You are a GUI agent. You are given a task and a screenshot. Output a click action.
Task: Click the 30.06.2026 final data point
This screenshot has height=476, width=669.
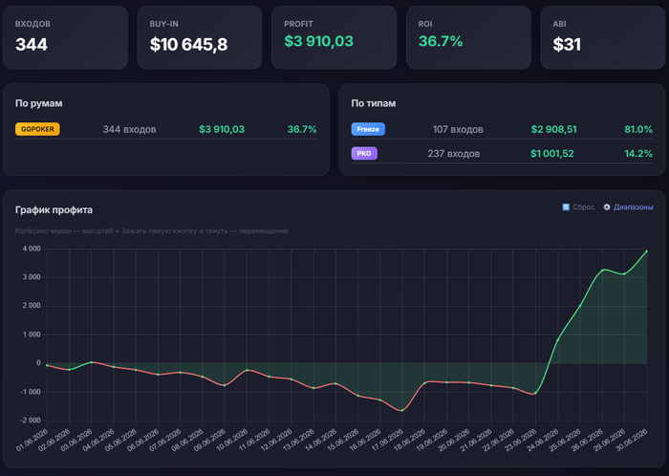[646, 251]
